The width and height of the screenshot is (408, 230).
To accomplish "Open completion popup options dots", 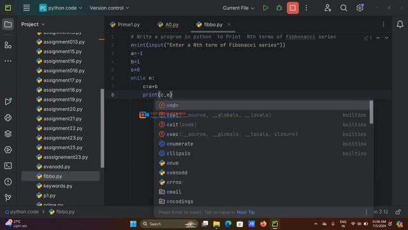I will point(366,212).
